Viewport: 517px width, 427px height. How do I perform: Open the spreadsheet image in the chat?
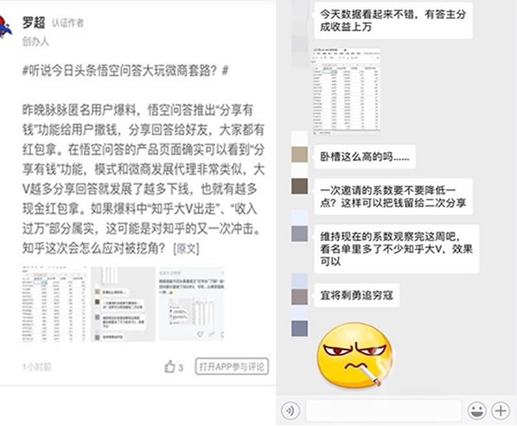point(347,92)
